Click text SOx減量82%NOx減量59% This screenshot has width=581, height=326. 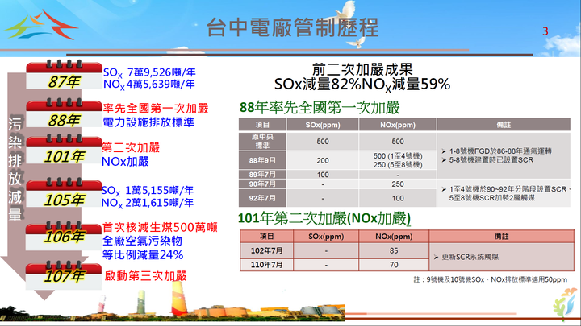pos(362,85)
